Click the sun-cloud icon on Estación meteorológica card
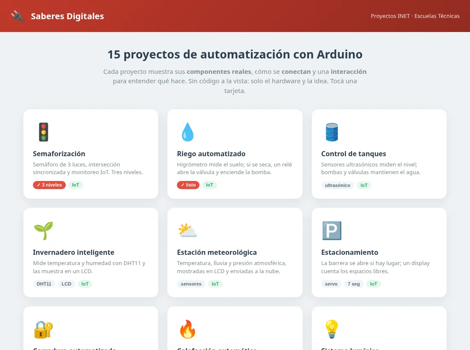 point(188,230)
